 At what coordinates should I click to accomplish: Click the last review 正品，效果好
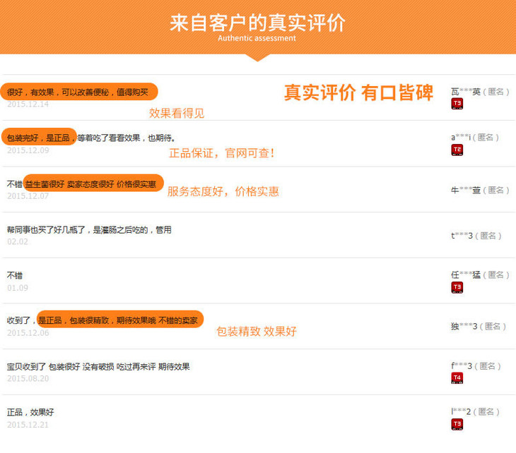[30, 412]
